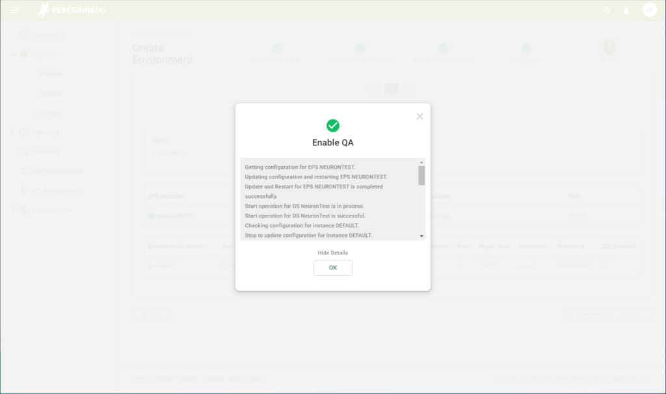Open Scheduler via its clock icon
The height and width of the screenshot is (394, 666).
25,151
